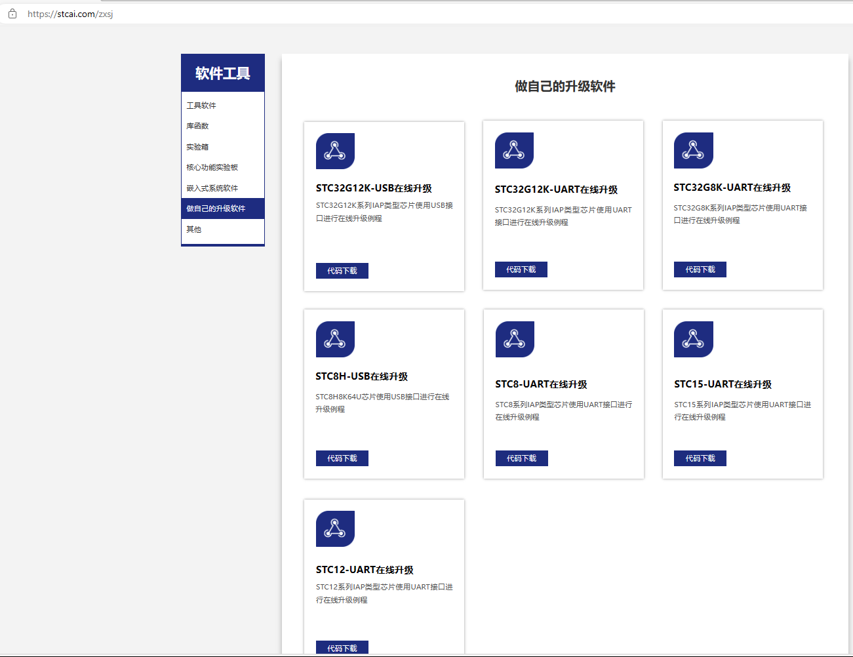This screenshot has width=853, height=657.
Task: Click the STC12-UART在线升级 title
Action: coord(365,570)
